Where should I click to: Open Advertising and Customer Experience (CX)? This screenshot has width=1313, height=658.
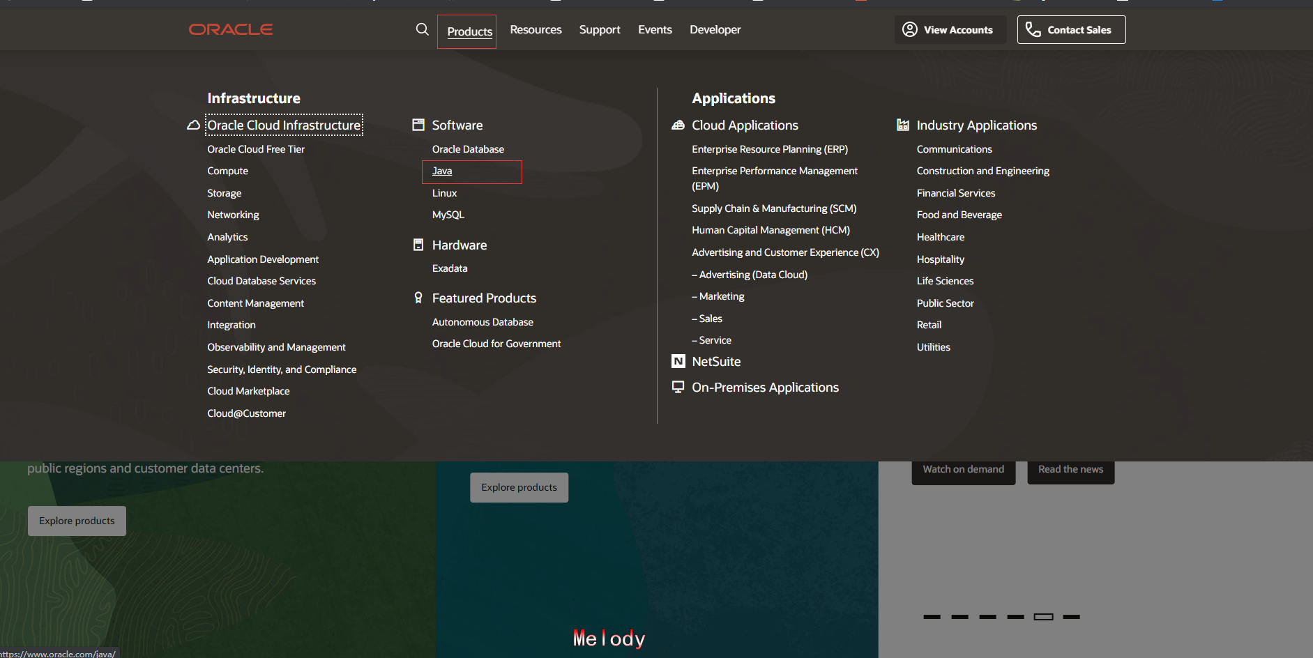(785, 252)
